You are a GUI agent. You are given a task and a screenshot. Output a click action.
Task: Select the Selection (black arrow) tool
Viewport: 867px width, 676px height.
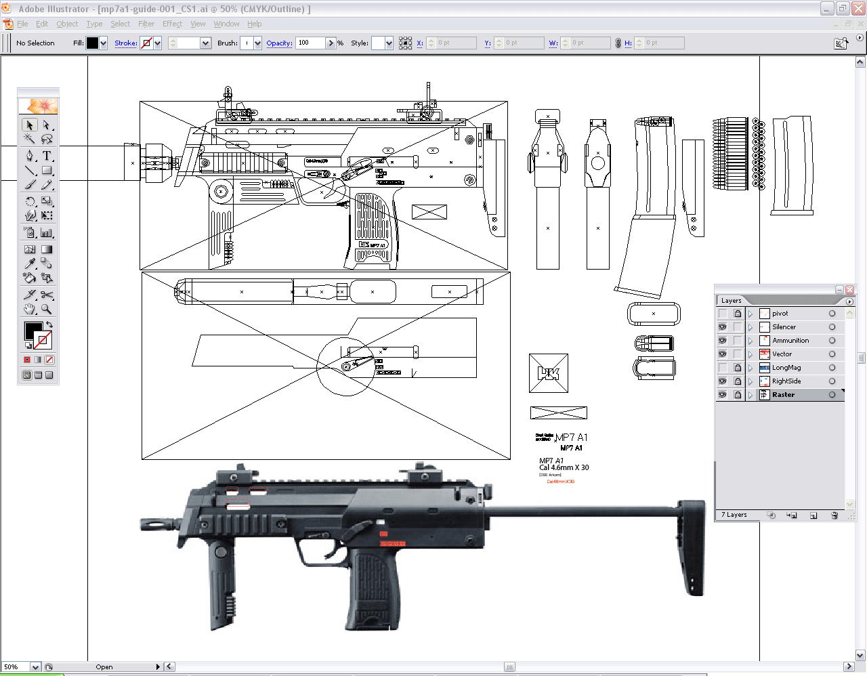[x=30, y=125]
